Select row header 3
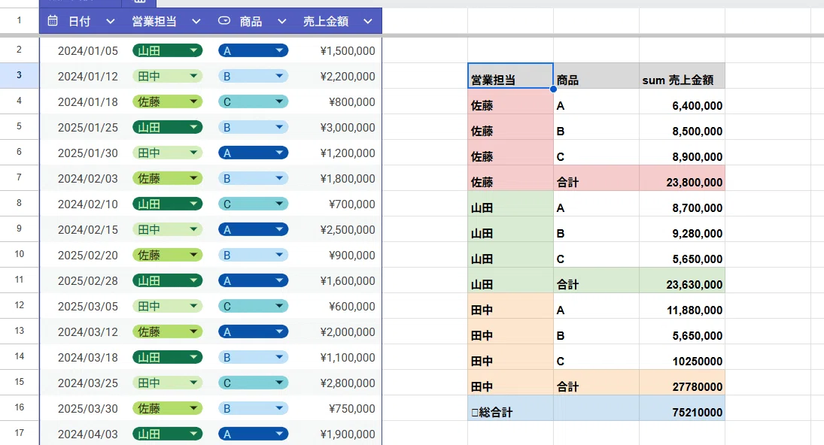This screenshot has width=824, height=445. pos(20,75)
